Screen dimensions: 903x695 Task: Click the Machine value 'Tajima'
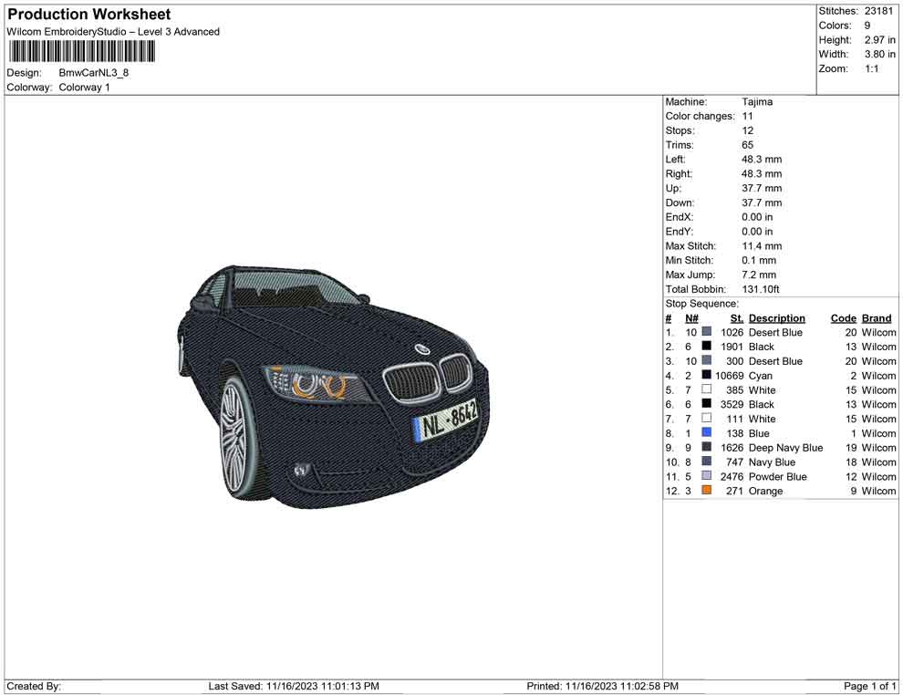pos(757,102)
